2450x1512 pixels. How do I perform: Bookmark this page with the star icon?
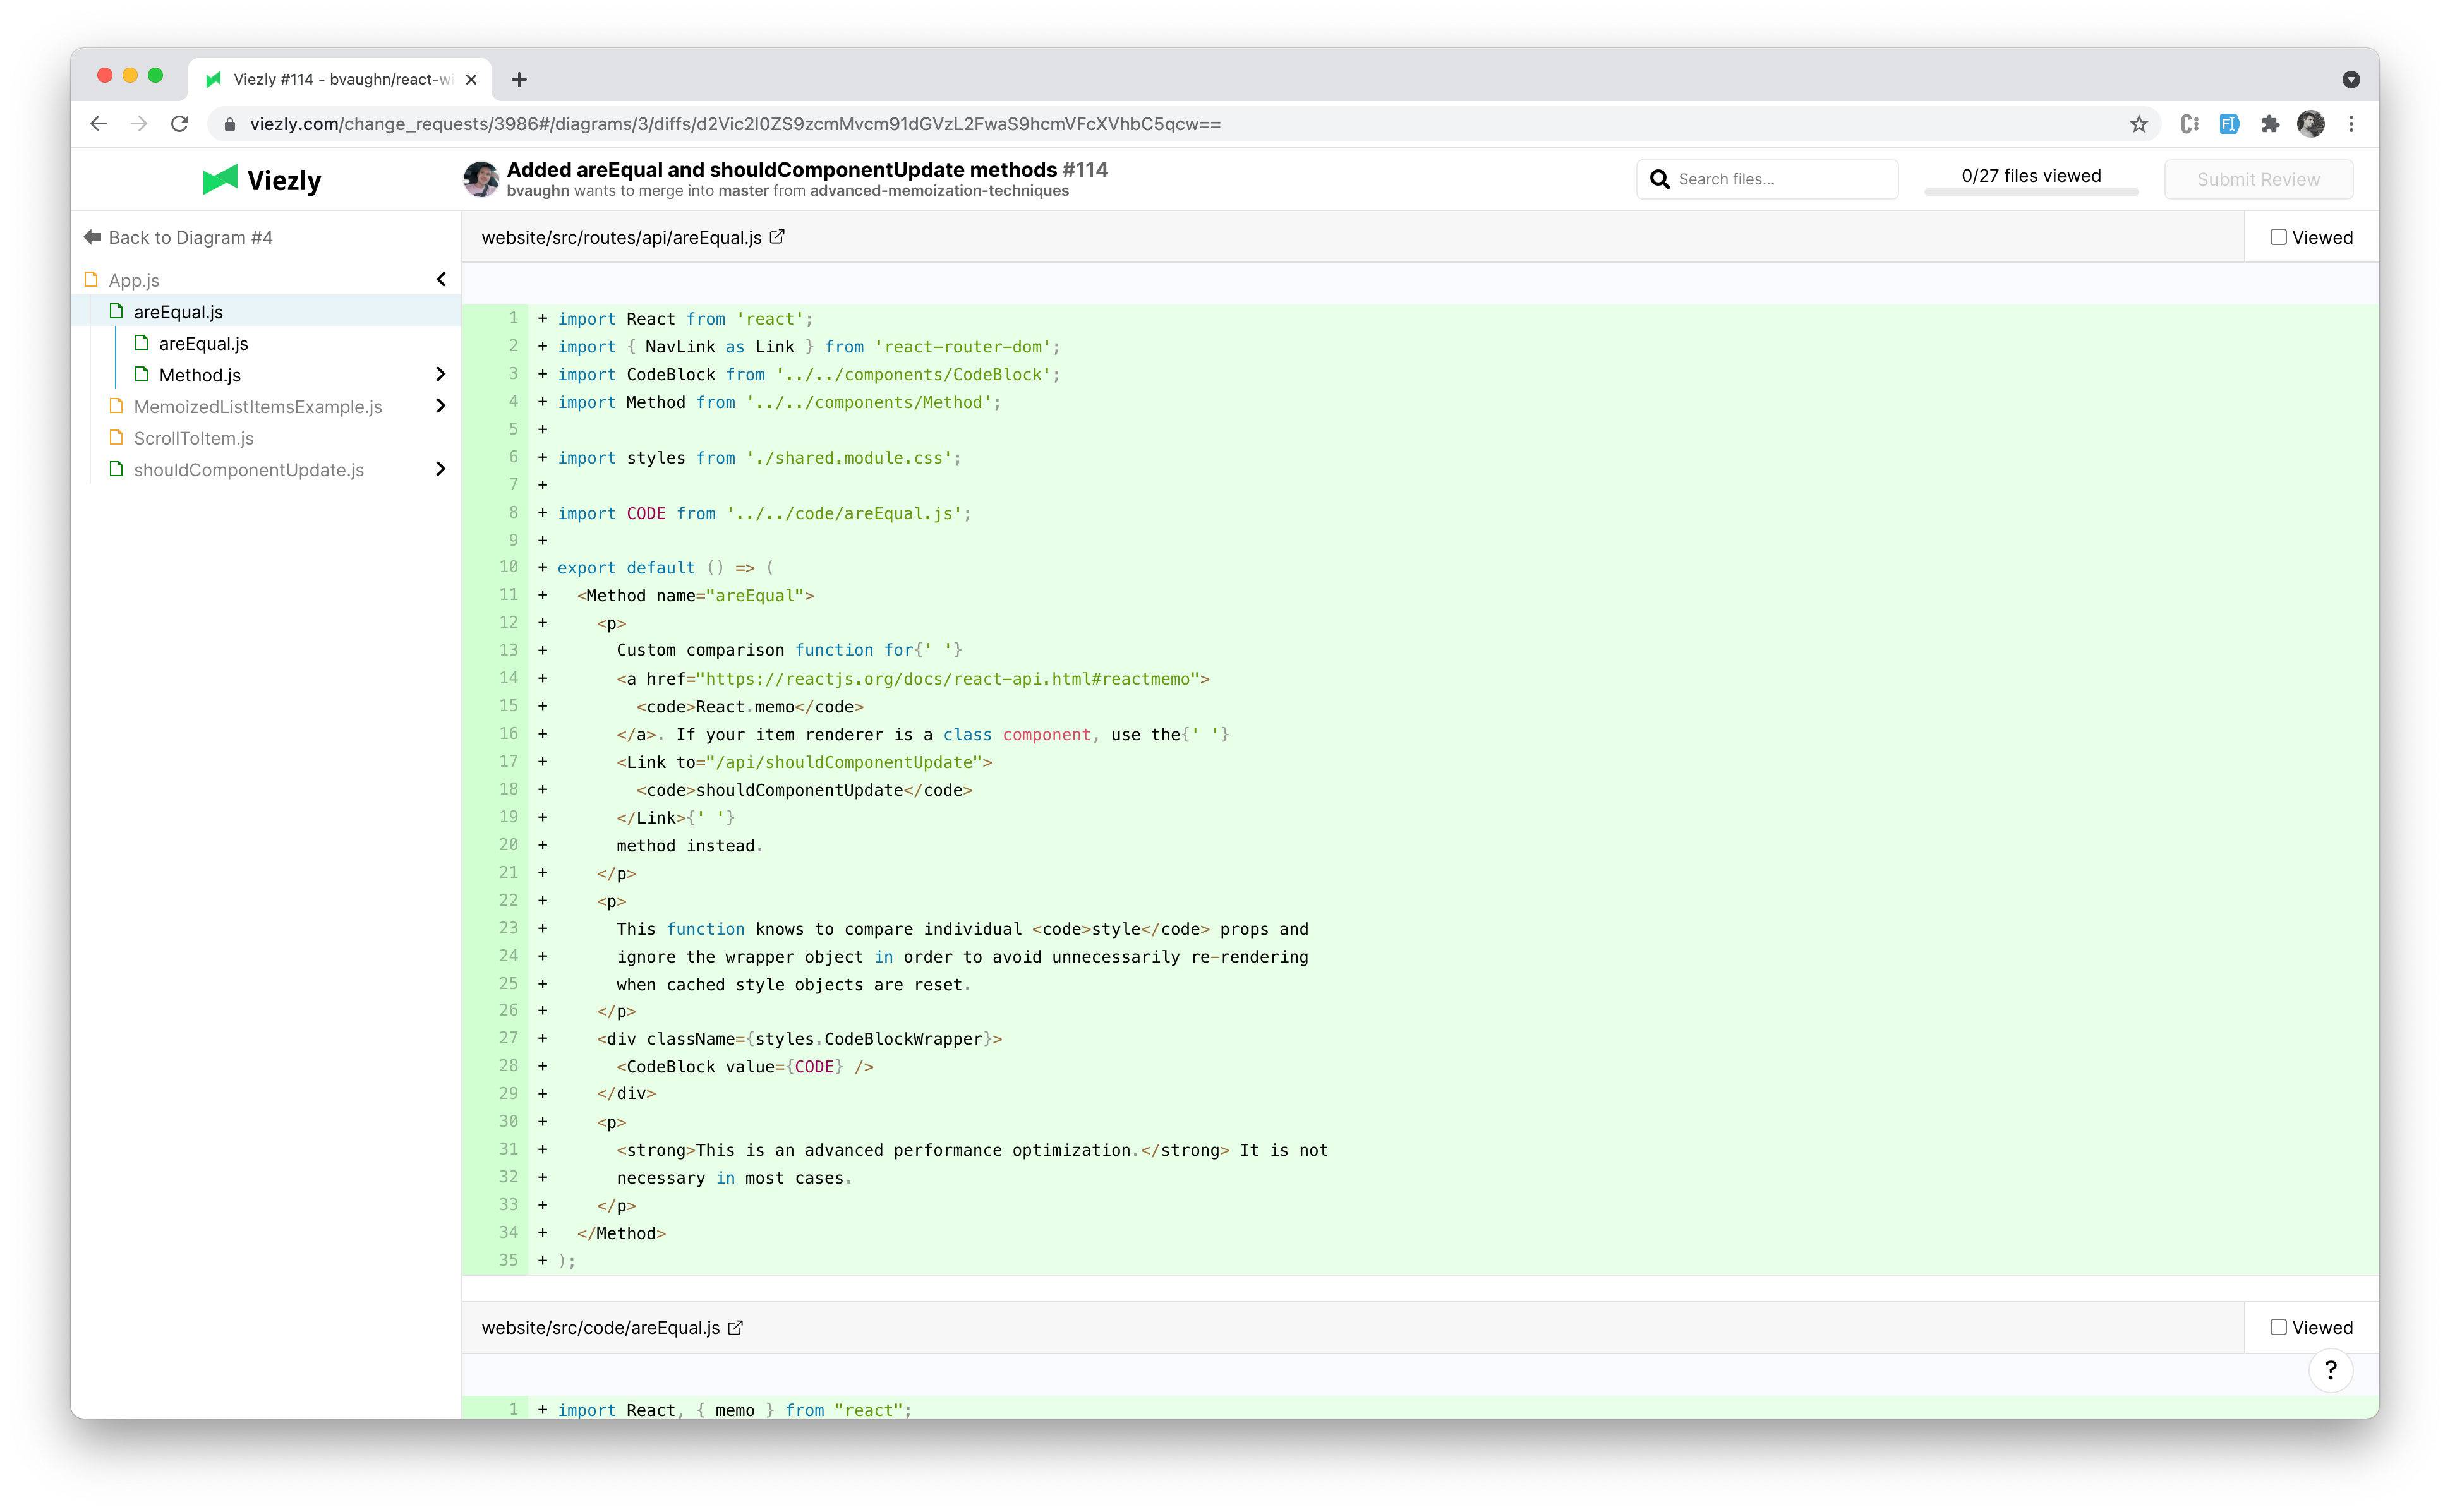(2139, 124)
